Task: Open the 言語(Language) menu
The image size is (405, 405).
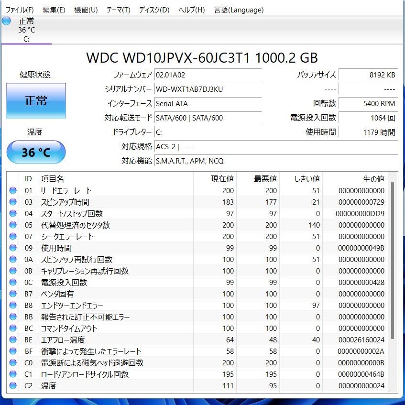Action: pos(239,10)
